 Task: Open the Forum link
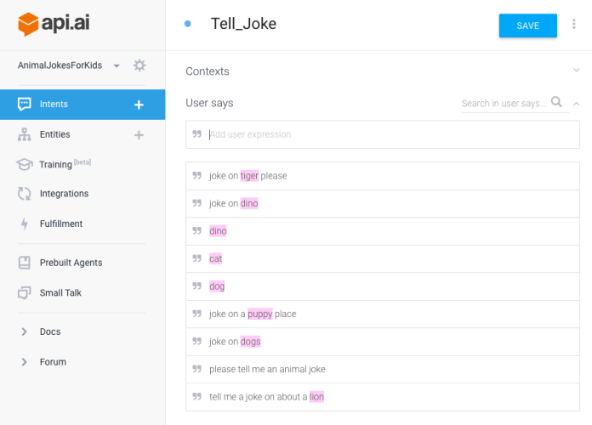52,362
